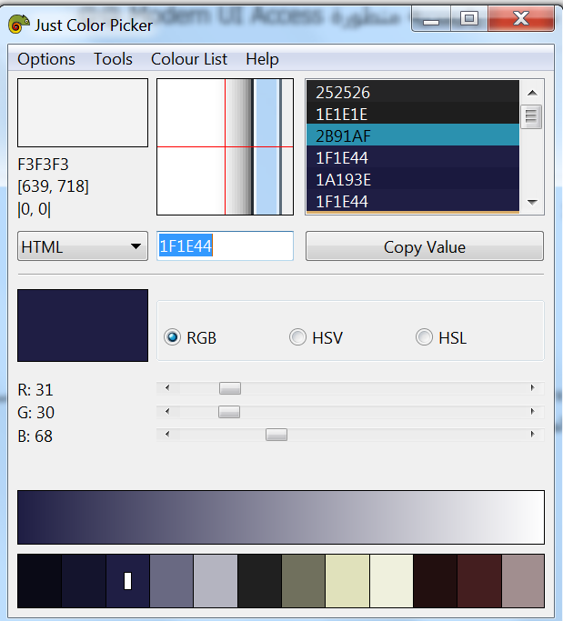Select the RGB radio button

[172, 337]
